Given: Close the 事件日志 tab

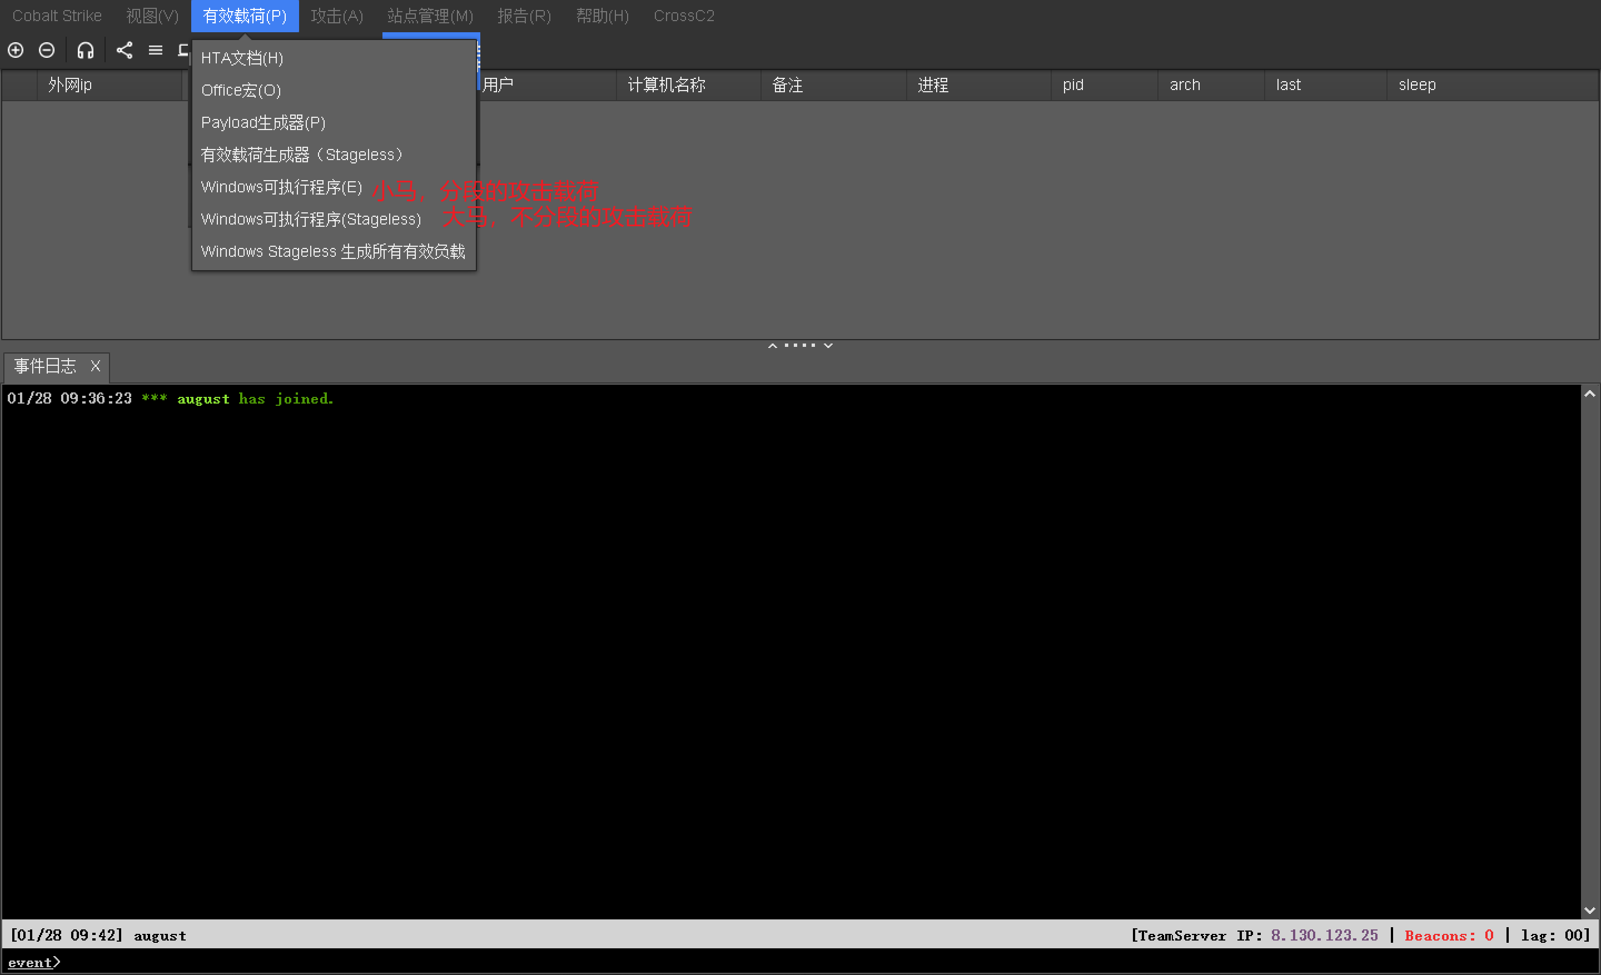Looking at the screenshot, I should [x=96, y=366].
